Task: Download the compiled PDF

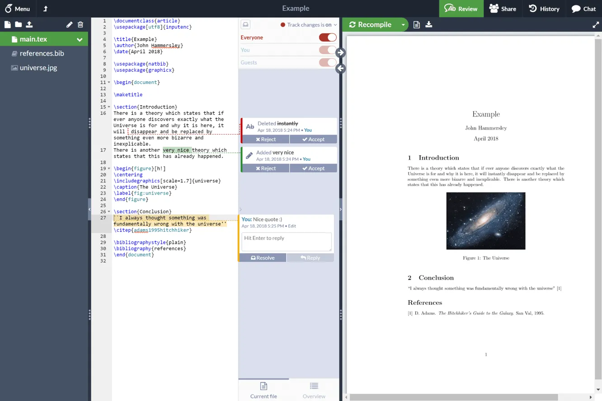Action: pyautogui.click(x=428, y=25)
